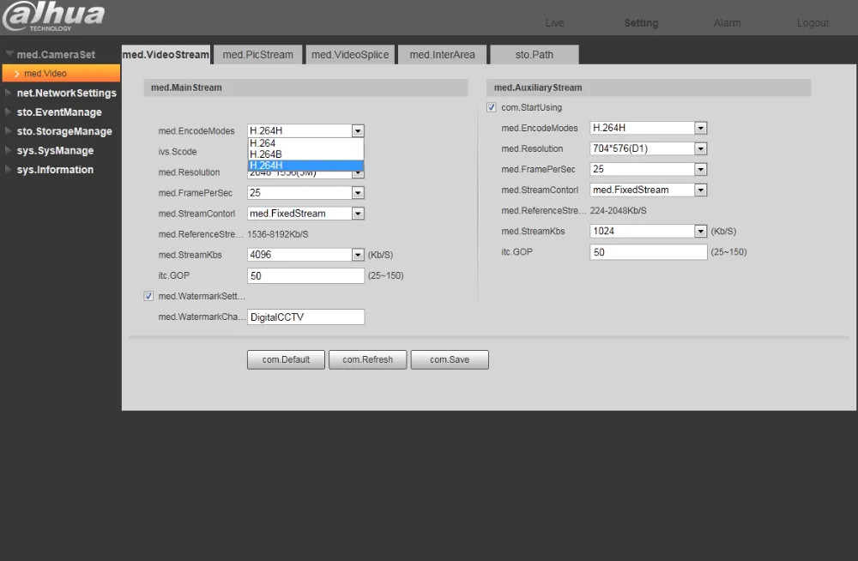Click the 1536-8192Kb/S reference stream value

point(278,234)
